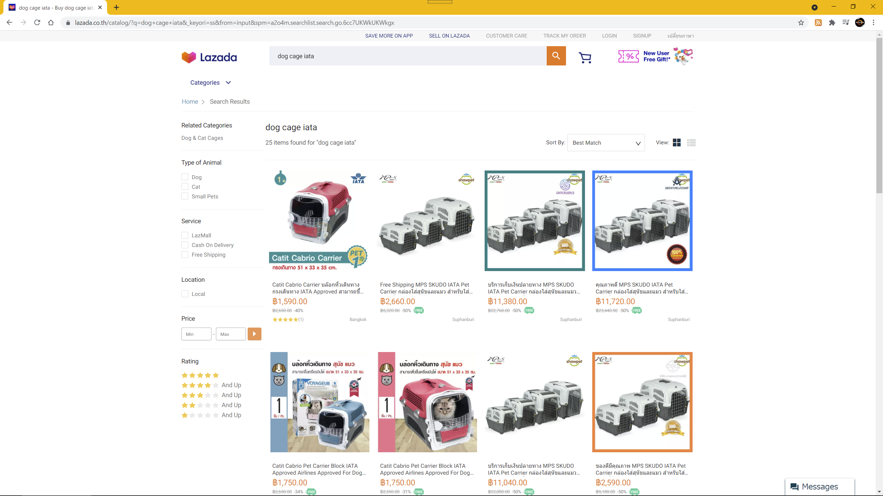Expand the Categories dropdown
This screenshot has width=883, height=496.
pos(210,82)
